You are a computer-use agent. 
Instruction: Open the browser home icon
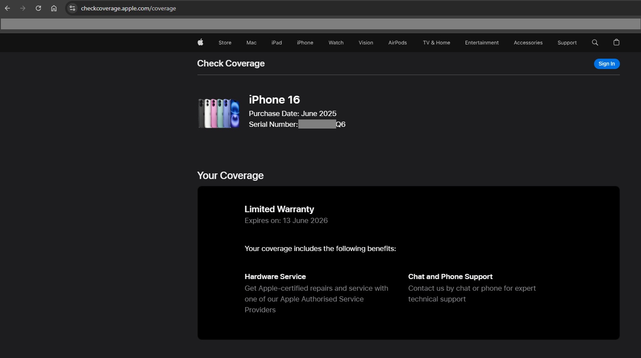(54, 8)
